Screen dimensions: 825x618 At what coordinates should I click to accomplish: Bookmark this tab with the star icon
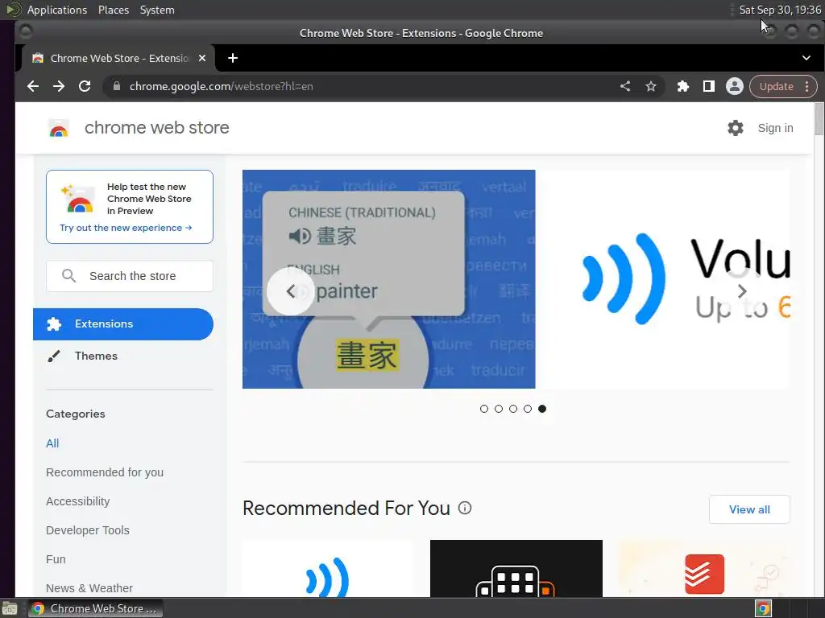point(651,86)
